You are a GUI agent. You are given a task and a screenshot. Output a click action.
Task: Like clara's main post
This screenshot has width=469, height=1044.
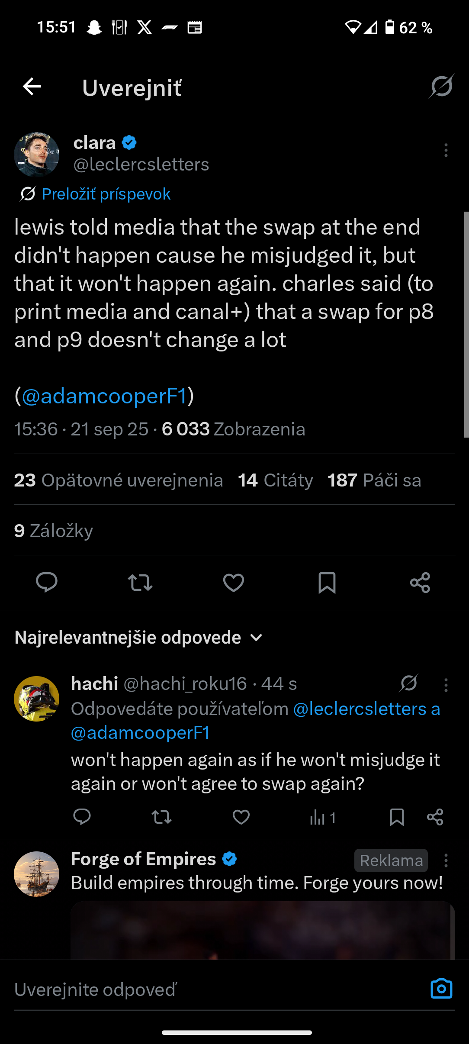pos(234,582)
